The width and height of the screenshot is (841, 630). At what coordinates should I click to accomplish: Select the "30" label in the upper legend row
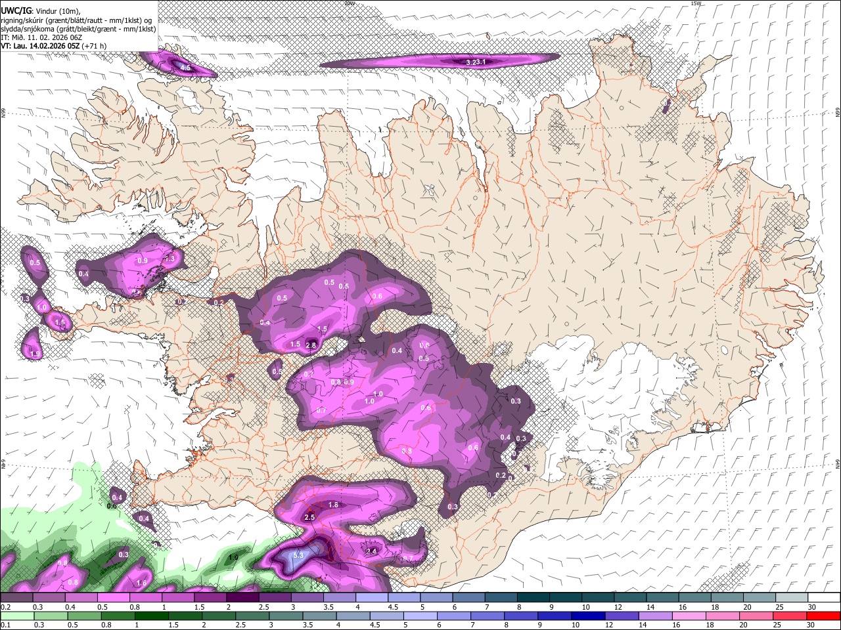(811, 608)
